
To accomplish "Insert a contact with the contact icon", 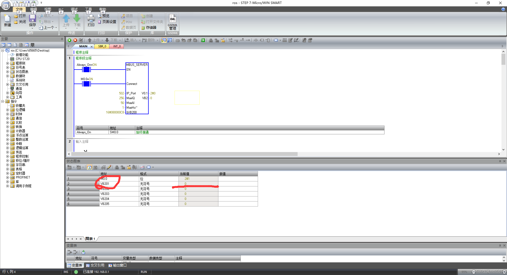I will [256, 40].
